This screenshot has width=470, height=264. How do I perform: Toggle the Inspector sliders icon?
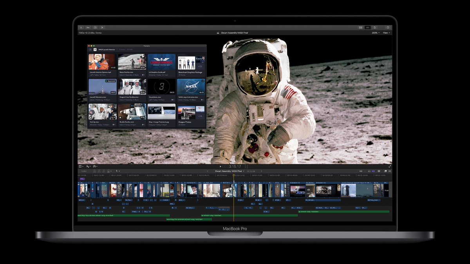click(375, 27)
